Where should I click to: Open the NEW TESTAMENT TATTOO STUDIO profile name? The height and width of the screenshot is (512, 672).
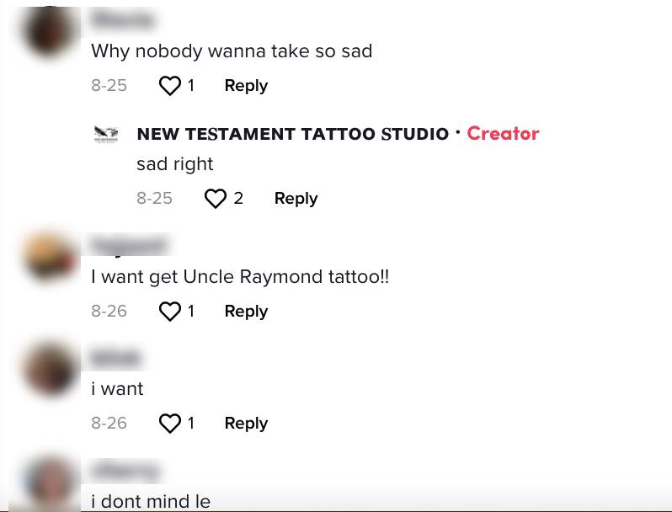[x=292, y=135]
